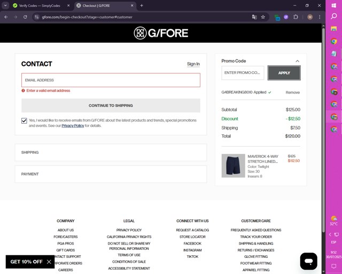Open ACCESSIBILITY STATEMENT link

tap(129, 268)
